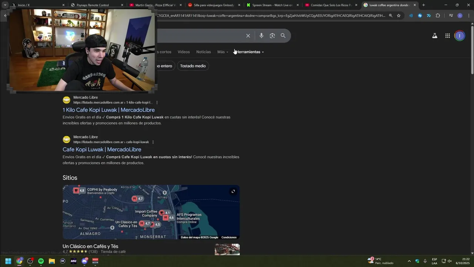Open Spotify from the taskbar

[41, 261]
